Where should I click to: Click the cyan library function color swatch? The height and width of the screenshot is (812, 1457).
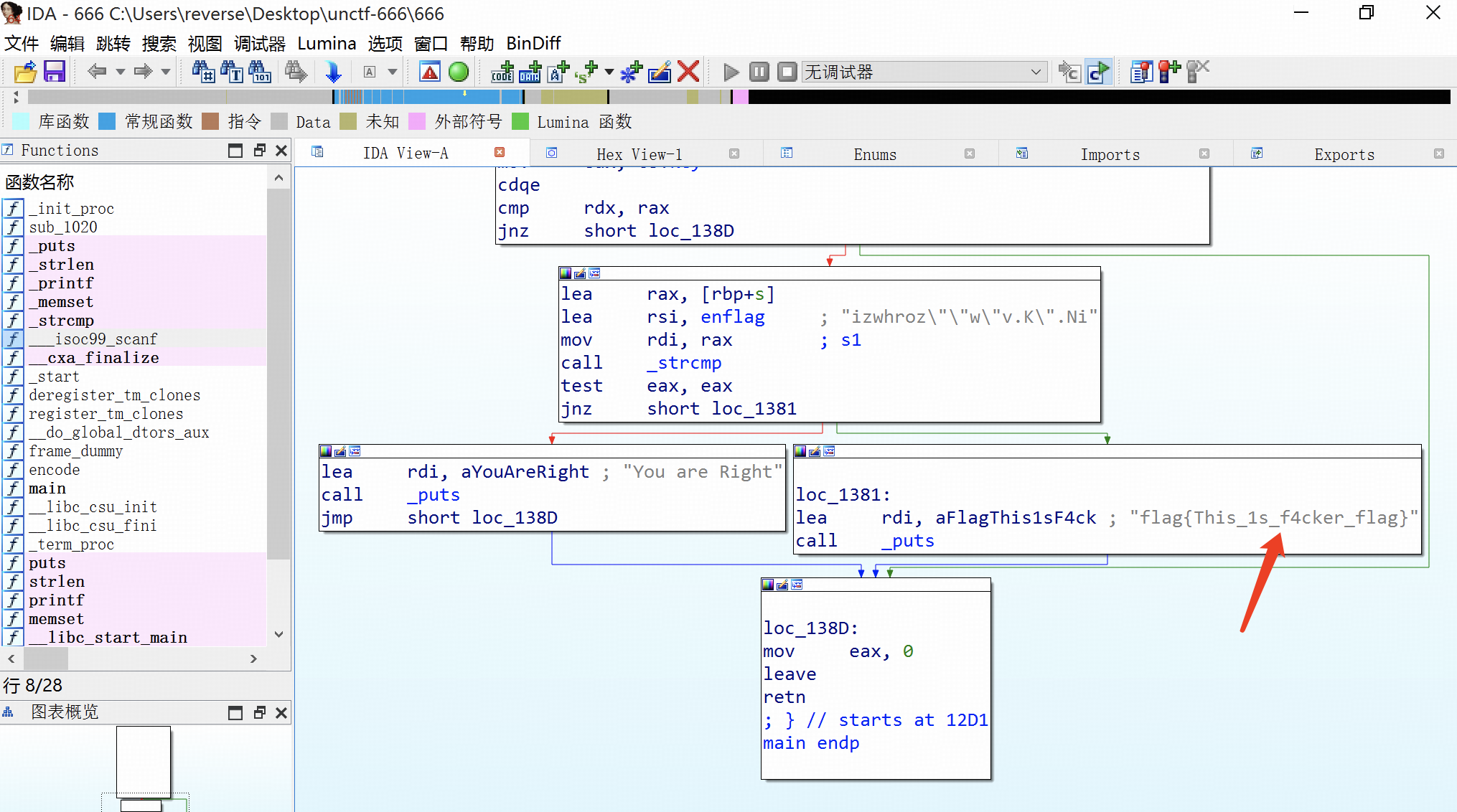point(22,122)
